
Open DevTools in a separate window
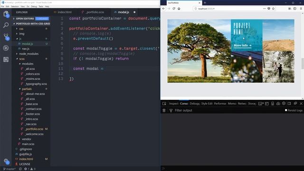tap(295, 104)
